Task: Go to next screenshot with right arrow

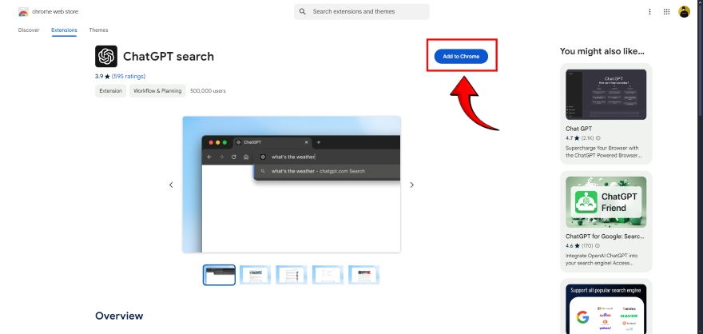Action: point(411,185)
